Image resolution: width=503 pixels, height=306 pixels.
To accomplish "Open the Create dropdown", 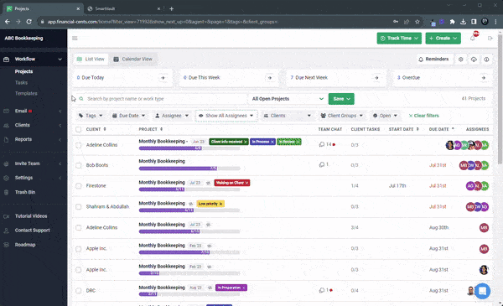I will pyautogui.click(x=443, y=39).
